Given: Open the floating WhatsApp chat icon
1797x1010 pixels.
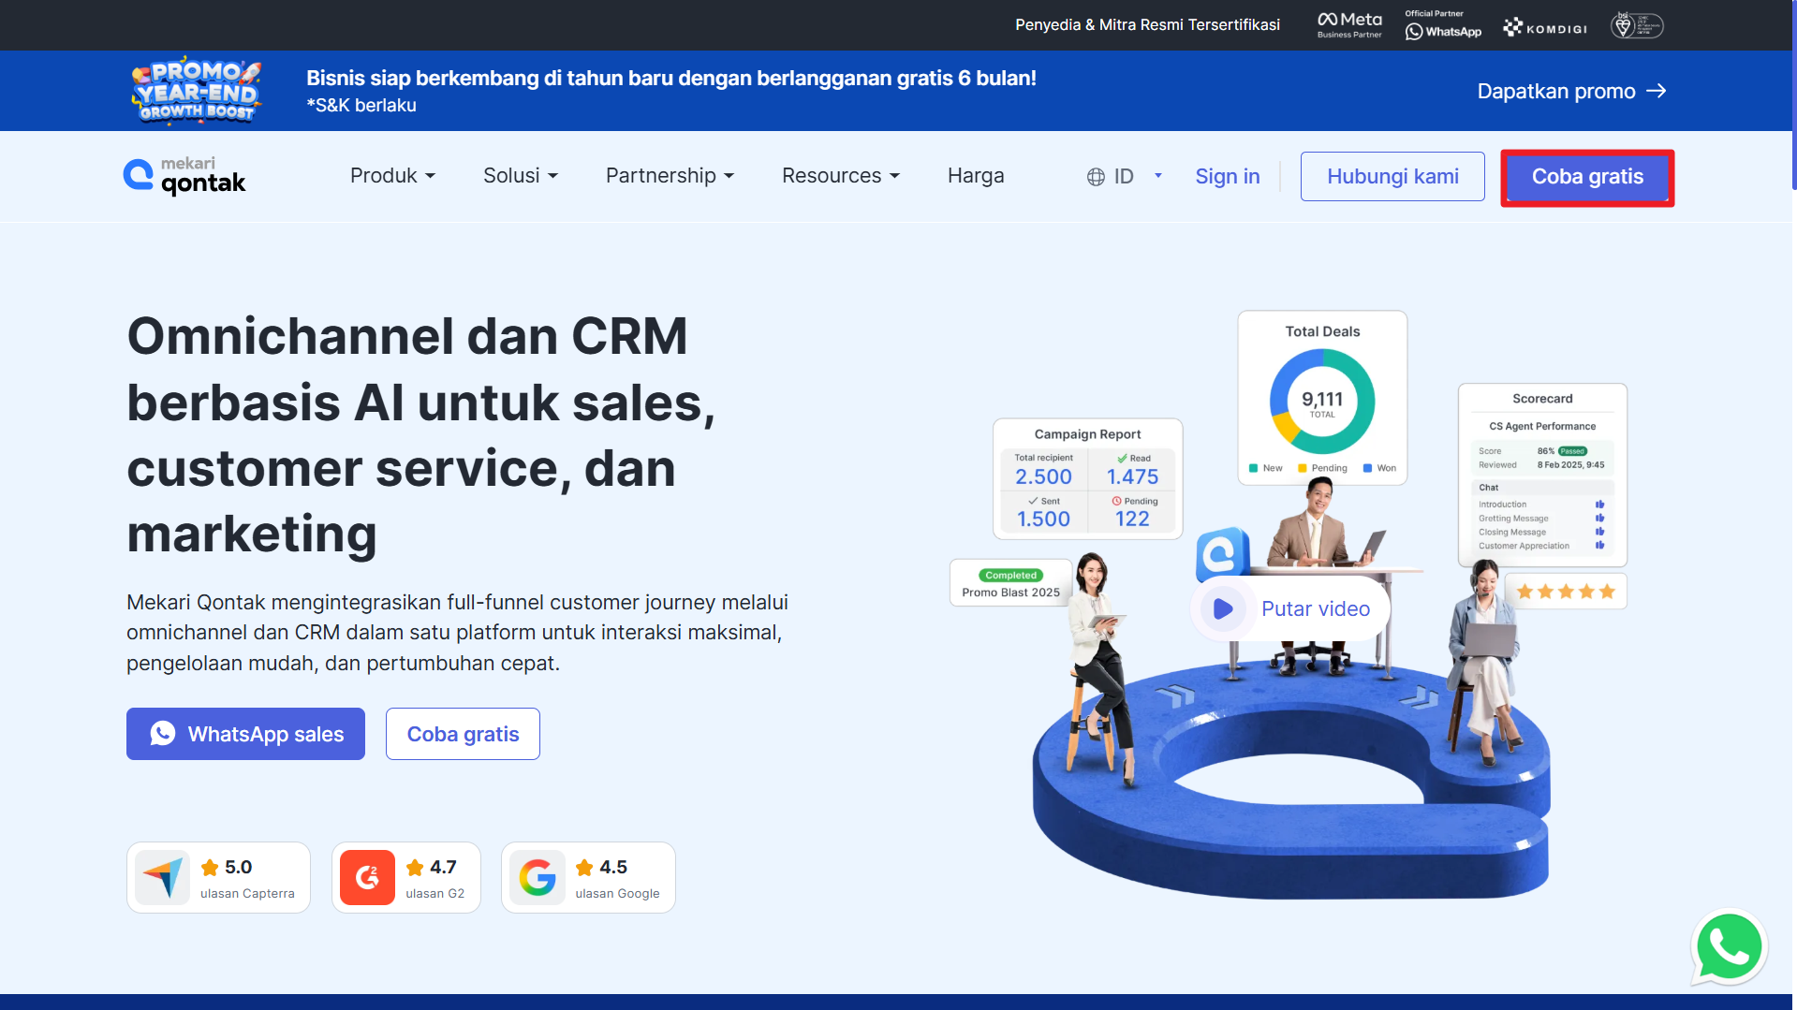Looking at the screenshot, I should click(x=1728, y=947).
